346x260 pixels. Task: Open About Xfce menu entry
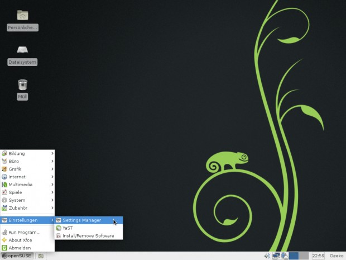27,240
